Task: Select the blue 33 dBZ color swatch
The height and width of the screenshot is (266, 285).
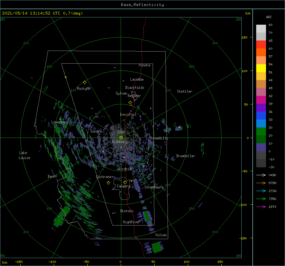Action: click(x=261, y=115)
